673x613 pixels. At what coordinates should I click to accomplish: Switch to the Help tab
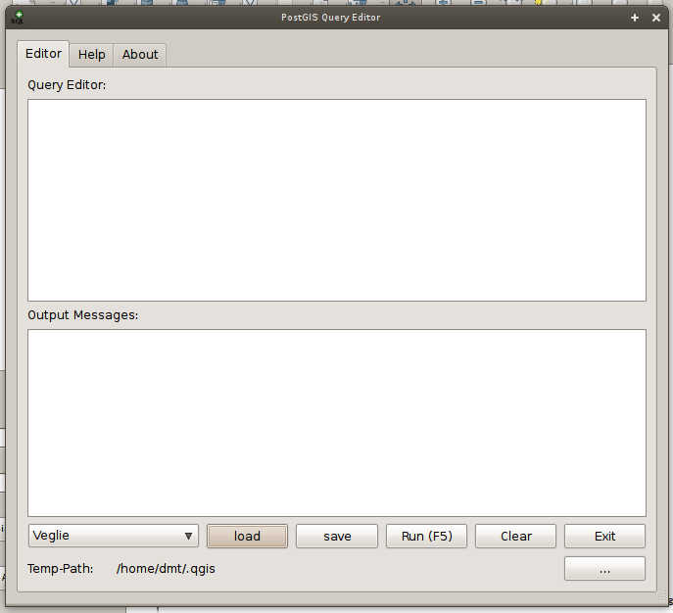click(91, 55)
